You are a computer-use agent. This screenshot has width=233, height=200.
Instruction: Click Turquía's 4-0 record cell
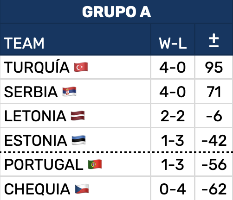(173, 67)
